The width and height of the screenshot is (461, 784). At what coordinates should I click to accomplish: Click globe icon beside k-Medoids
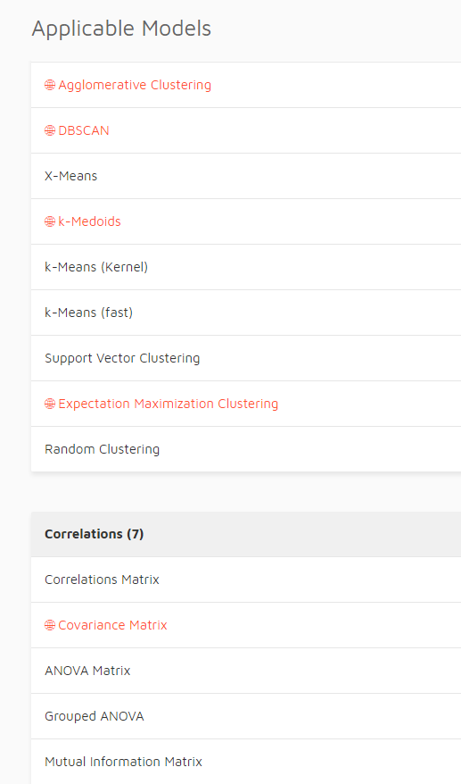click(x=50, y=221)
